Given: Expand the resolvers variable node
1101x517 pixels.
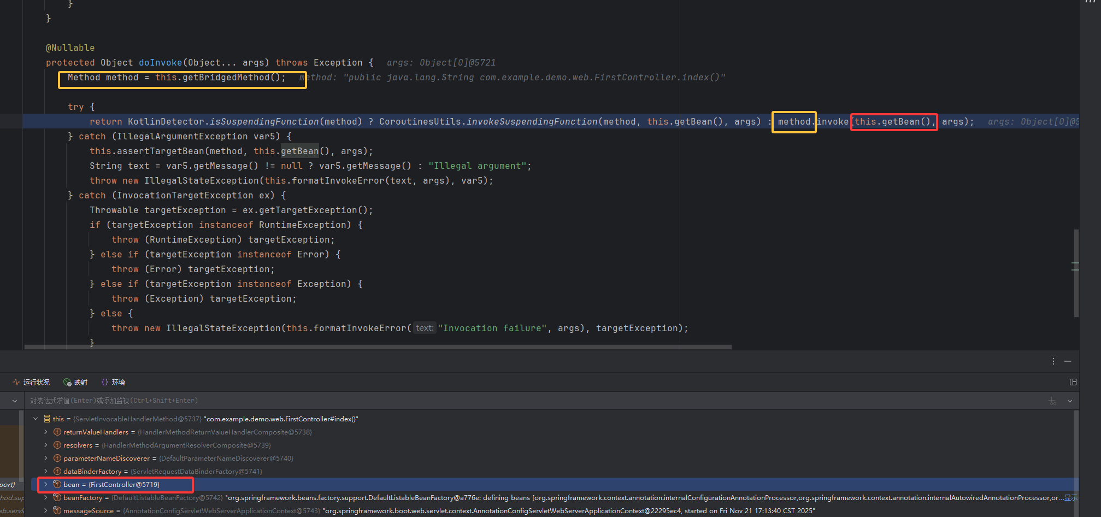Looking at the screenshot, I should pyautogui.click(x=46, y=445).
